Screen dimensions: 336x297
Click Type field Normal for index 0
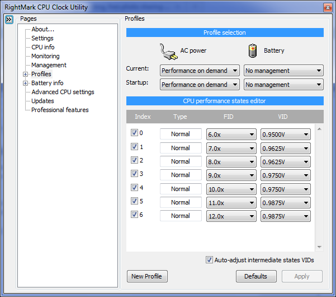click(x=181, y=134)
